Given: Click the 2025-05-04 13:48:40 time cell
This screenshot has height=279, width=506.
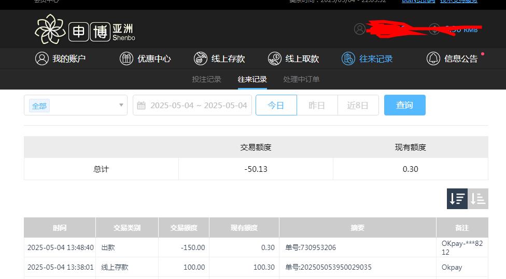Looking at the screenshot, I should coord(60,247).
